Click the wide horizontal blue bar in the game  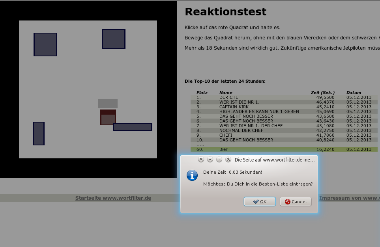click(x=133, y=127)
